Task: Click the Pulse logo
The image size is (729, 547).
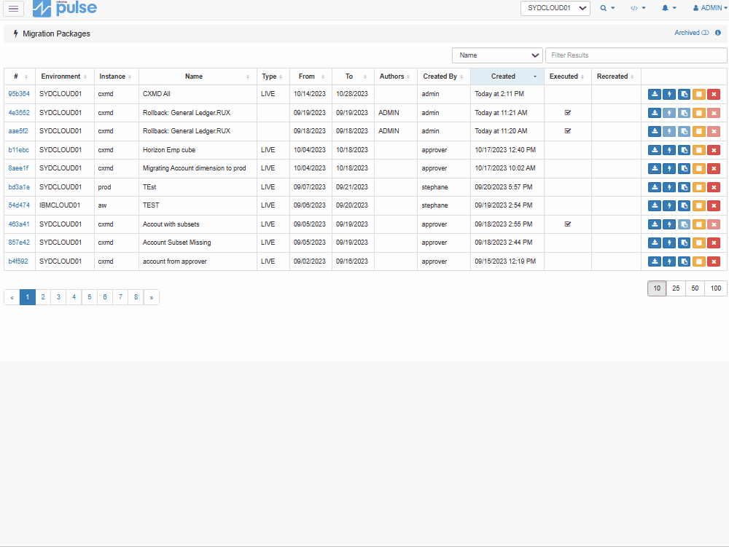Action: coord(65,8)
